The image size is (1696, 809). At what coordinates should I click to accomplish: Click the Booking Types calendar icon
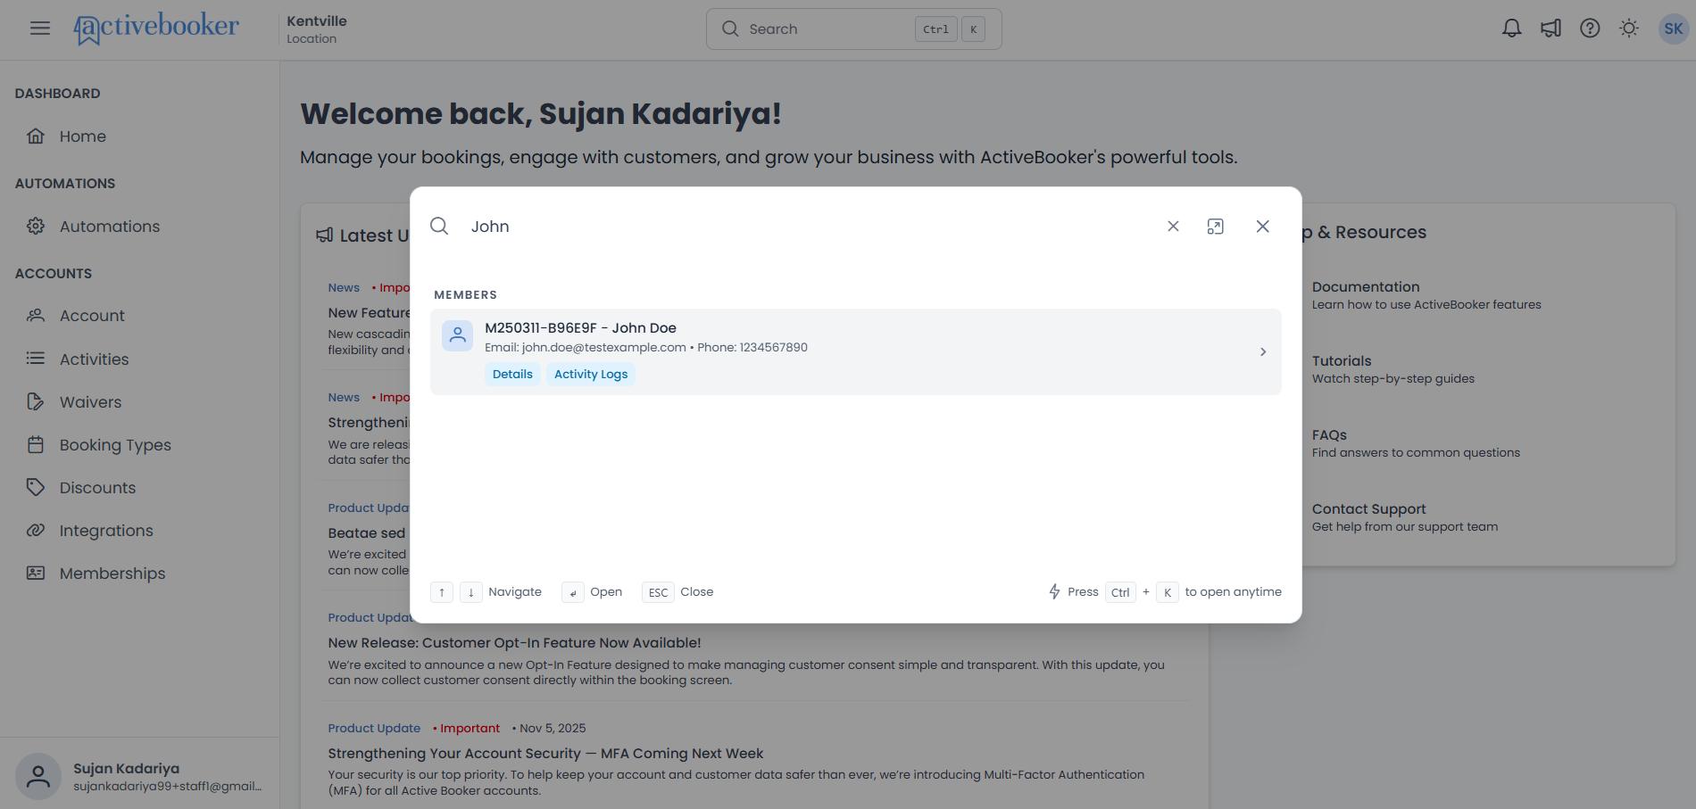36,444
